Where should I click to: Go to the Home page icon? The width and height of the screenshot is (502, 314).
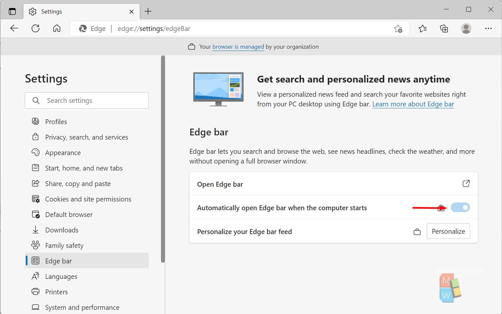pyautogui.click(x=57, y=28)
